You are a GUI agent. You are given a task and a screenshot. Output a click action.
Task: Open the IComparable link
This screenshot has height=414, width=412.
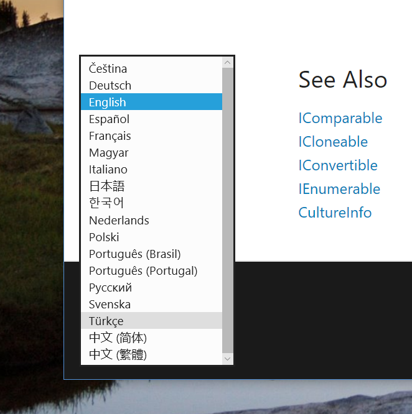tap(340, 118)
